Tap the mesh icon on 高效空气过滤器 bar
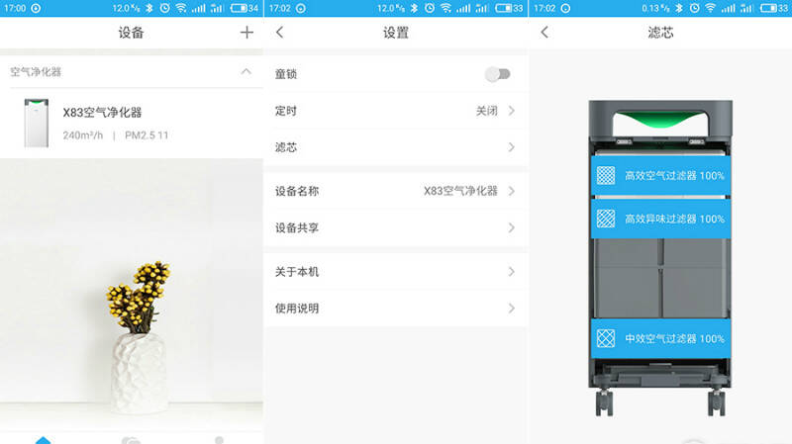Image resolution: width=792 pixels, height=444 pixels. point(606,176)
